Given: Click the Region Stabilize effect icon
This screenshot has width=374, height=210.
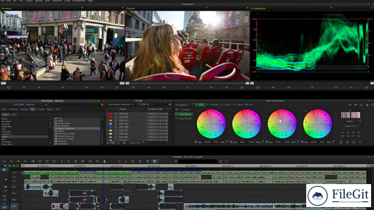Looking at the screenshot, I should pos(56,128).
